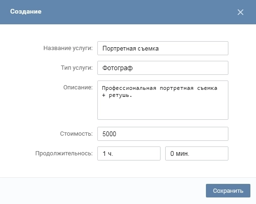Image resolution: width=256 pixels, height=204 pixels.
Task: Click the Название услуги label
Action: click(68, 48)
